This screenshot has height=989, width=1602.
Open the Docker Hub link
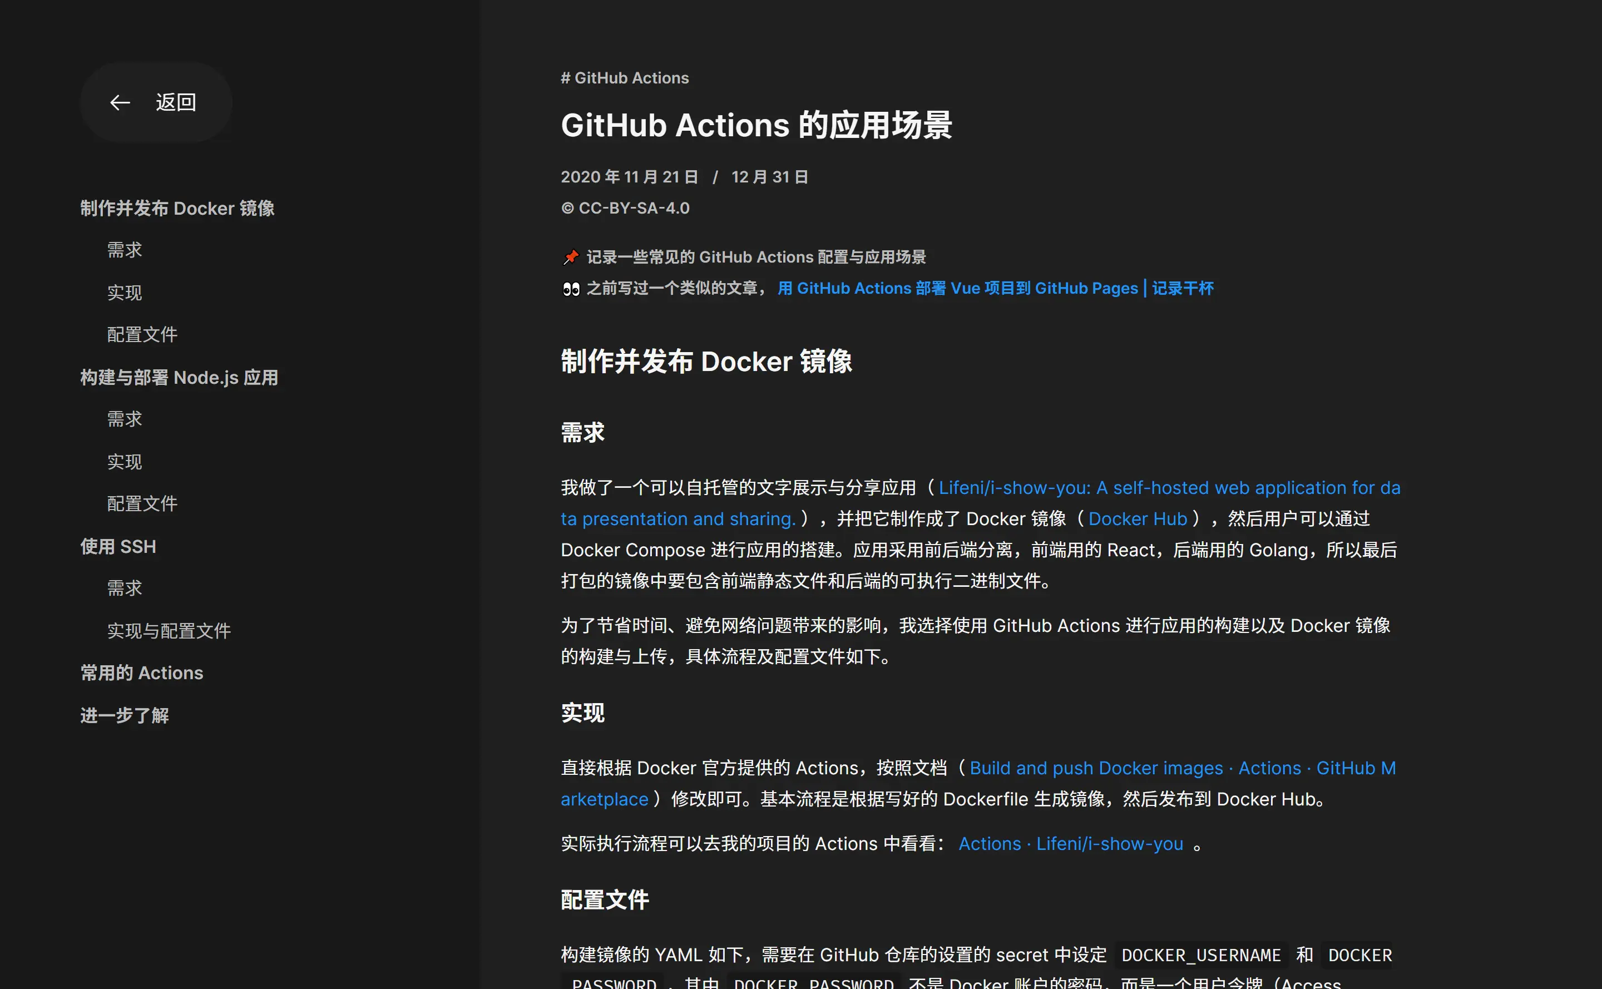coord(1138,518)
